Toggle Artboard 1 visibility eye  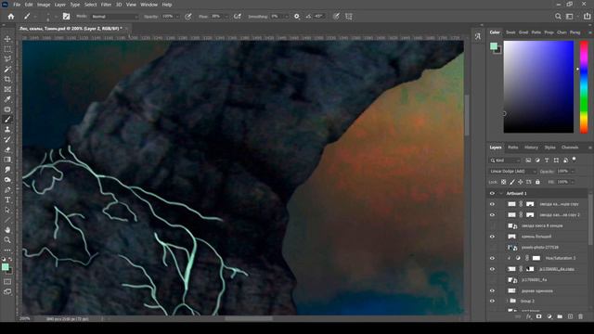492,194
